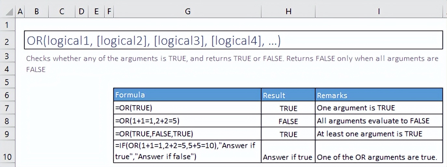
Task: Click row 2 header
Action: pos(8,42)
